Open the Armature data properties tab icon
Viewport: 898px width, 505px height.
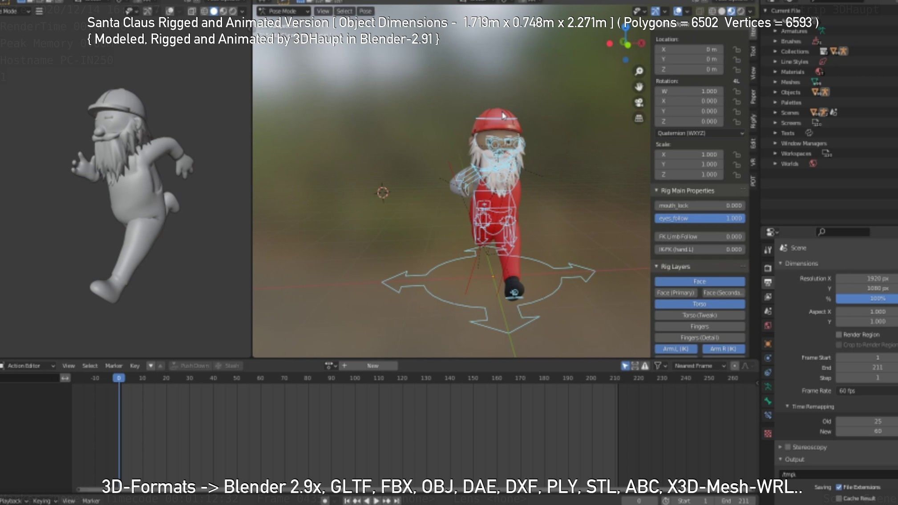768,386
